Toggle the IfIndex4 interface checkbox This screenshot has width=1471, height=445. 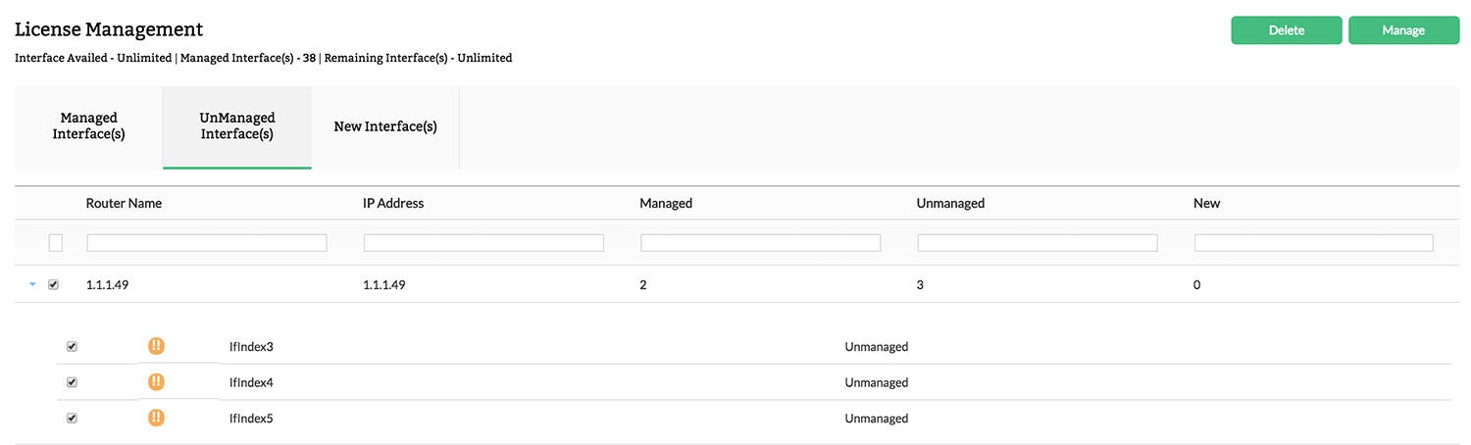(x=72, y=382)
